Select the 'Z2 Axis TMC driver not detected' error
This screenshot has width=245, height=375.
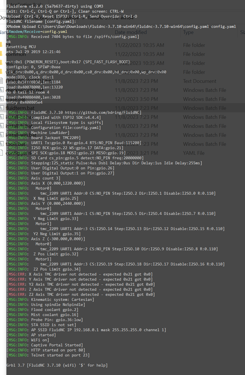pyautogui.click(x=81, y=294)
